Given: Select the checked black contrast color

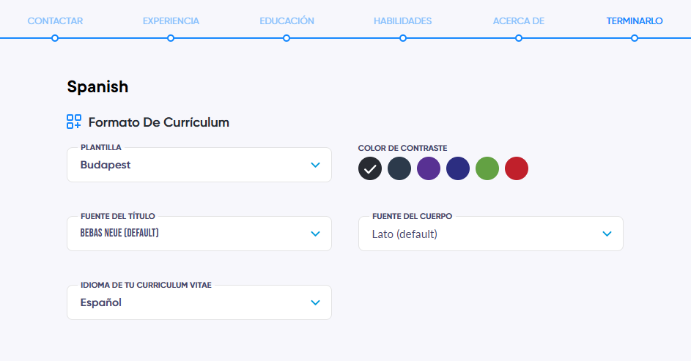Looking at the screenshot, I should [x=370, y=168].
